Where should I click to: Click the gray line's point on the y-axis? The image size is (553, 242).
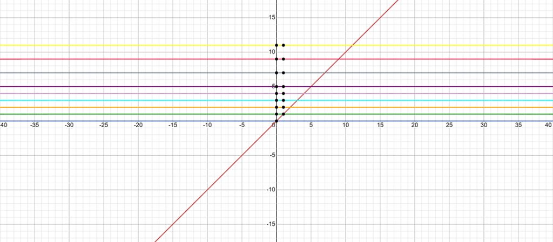tap(276, 73)
